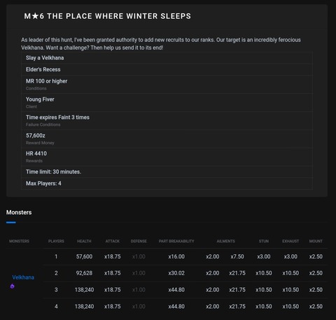Select the Monsters tab
This screenshot has height=320, width=336.
(x=19, y=212)
